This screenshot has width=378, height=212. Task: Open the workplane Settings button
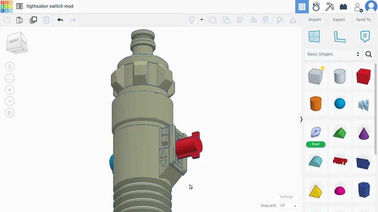pyautogui.click(x=286, y=197)
